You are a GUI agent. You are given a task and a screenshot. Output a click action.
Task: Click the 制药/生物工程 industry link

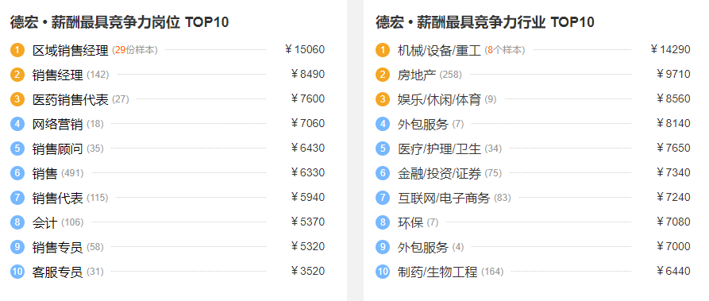click(437, 272)
